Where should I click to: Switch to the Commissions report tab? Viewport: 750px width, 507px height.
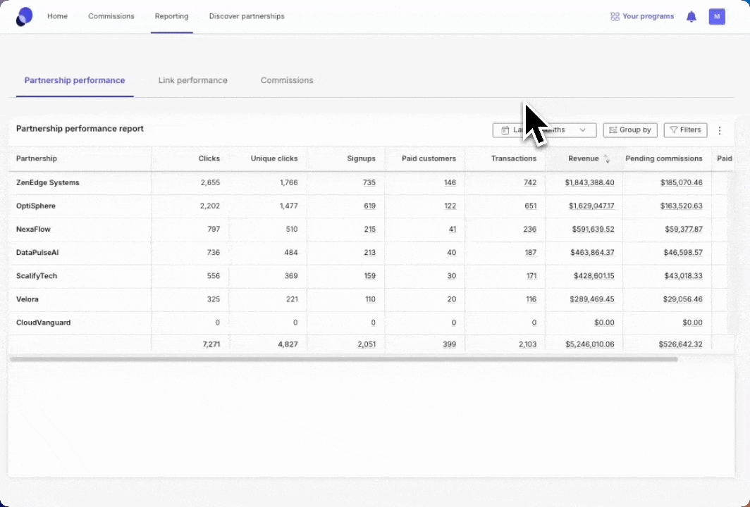coord(287,80)
